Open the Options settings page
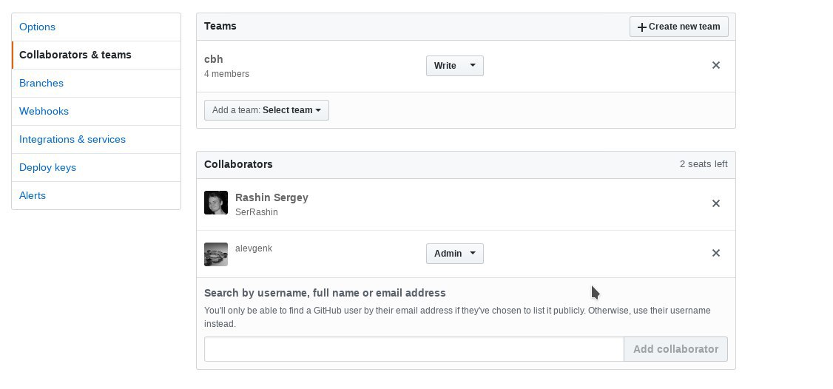 (37, 27)
